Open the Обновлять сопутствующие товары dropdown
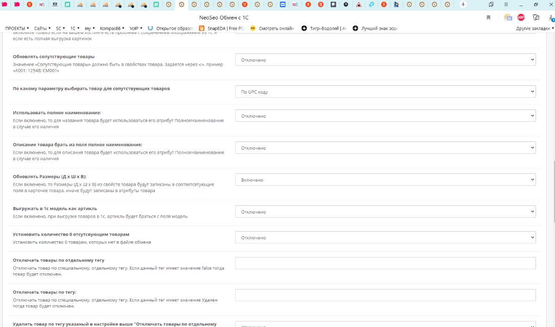Viewport: 555px width, 327px height. [385, 60]
